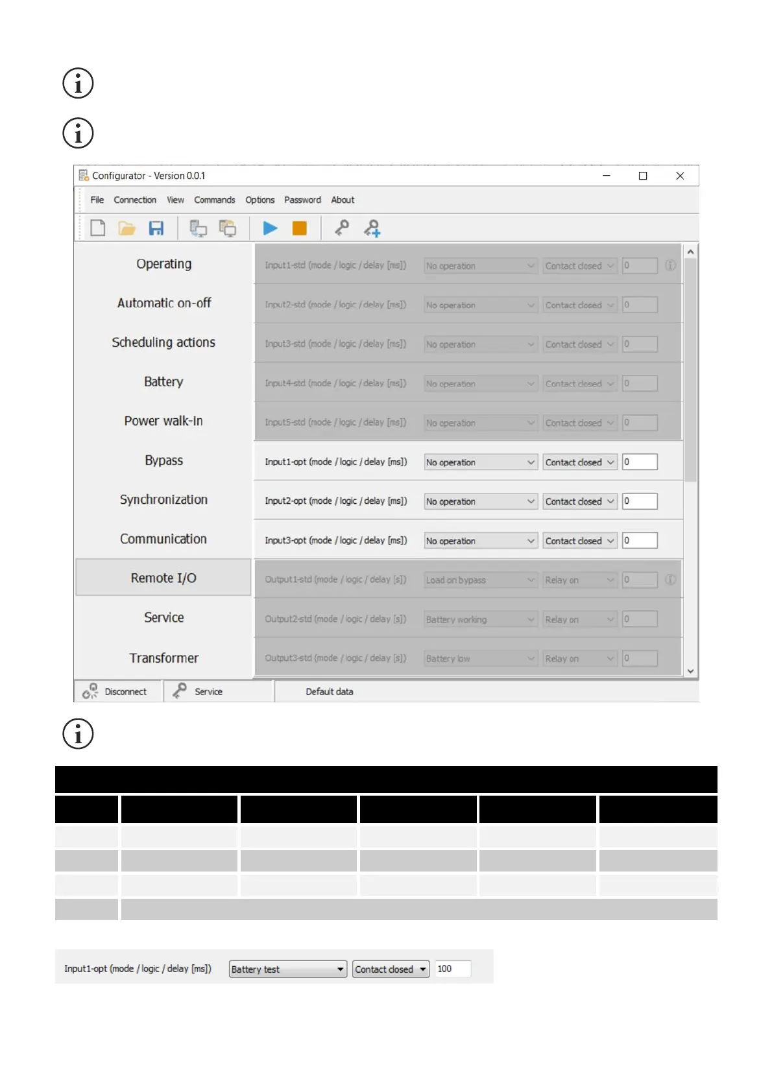Click the Save floppy disk icon
772x1092 pixels.
click(156, 228)
